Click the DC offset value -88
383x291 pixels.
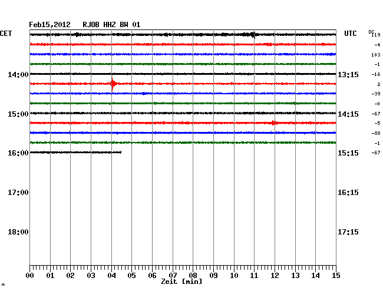coord(376,133)
